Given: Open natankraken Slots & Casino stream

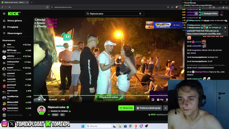Looking at the screenshot, I should pos(17,109).
